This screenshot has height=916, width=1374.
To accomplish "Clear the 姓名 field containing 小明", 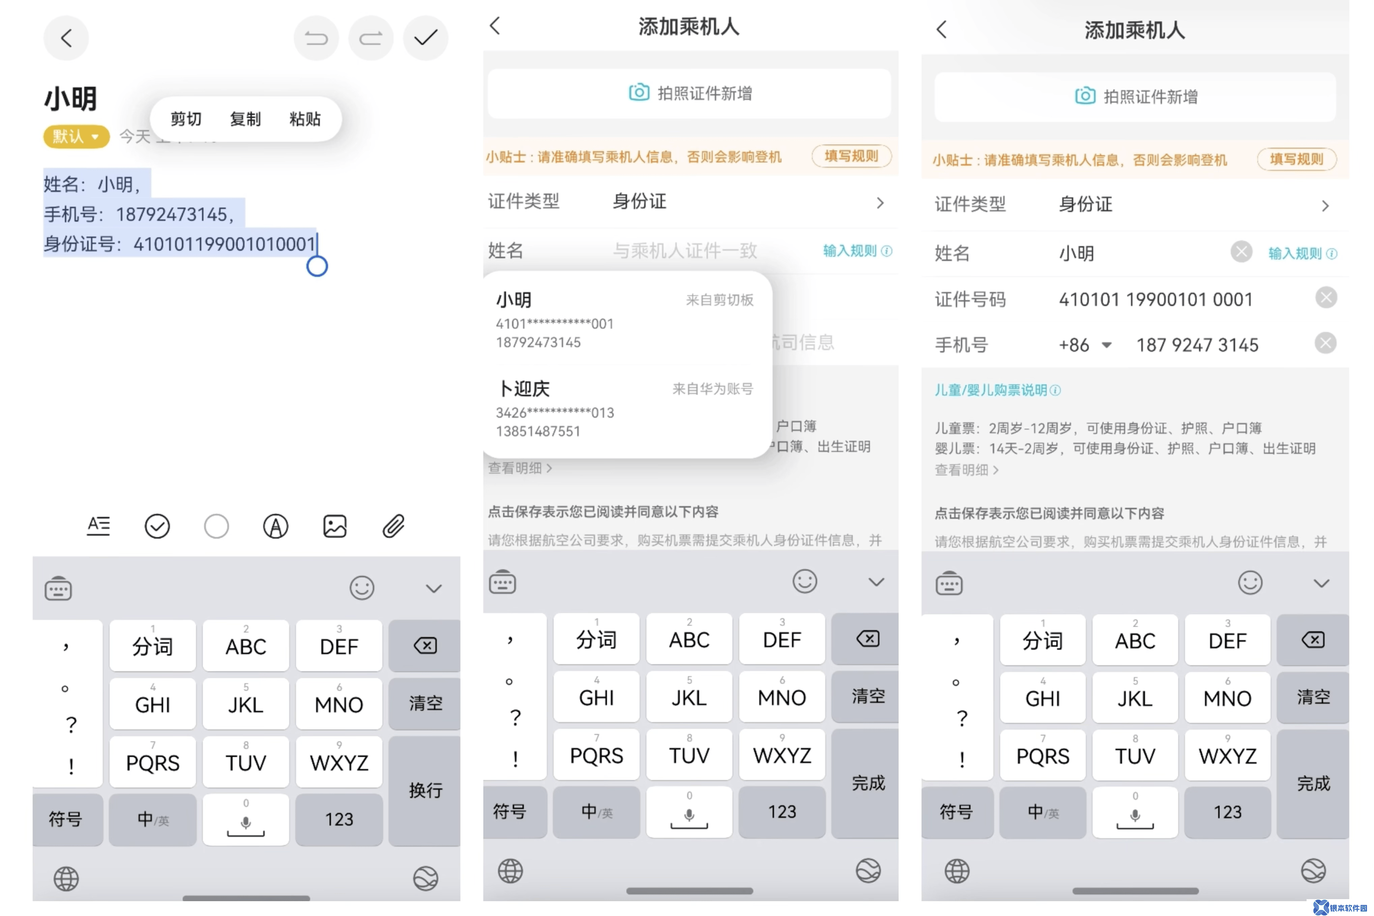I will 1241,252.
